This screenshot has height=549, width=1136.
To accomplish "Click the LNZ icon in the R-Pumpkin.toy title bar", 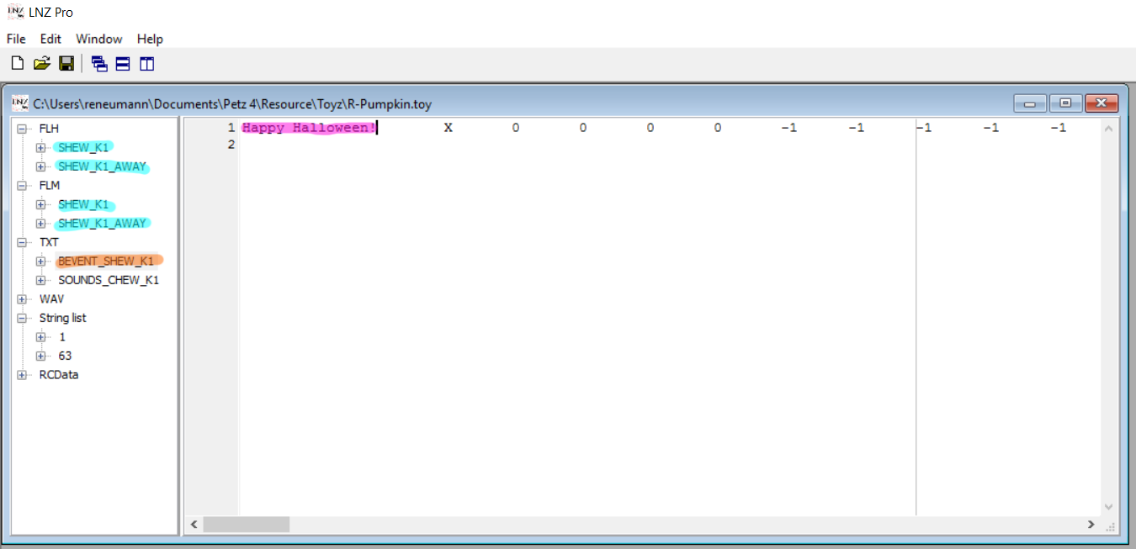I will (x=20, y=103).
